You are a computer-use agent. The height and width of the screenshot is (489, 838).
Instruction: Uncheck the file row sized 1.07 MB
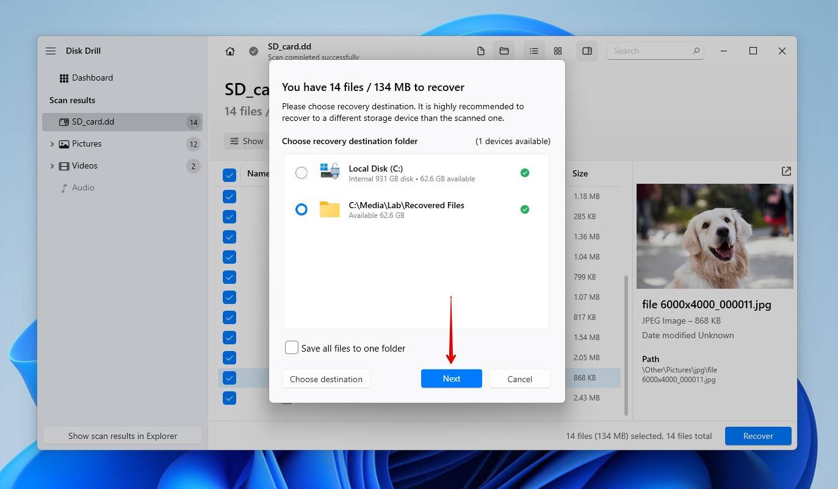229,297
